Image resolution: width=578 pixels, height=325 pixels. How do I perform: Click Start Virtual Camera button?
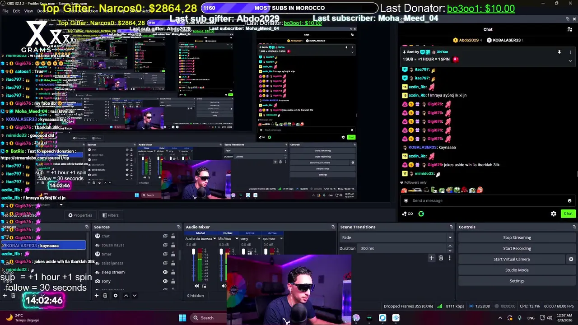coord(512,259)
